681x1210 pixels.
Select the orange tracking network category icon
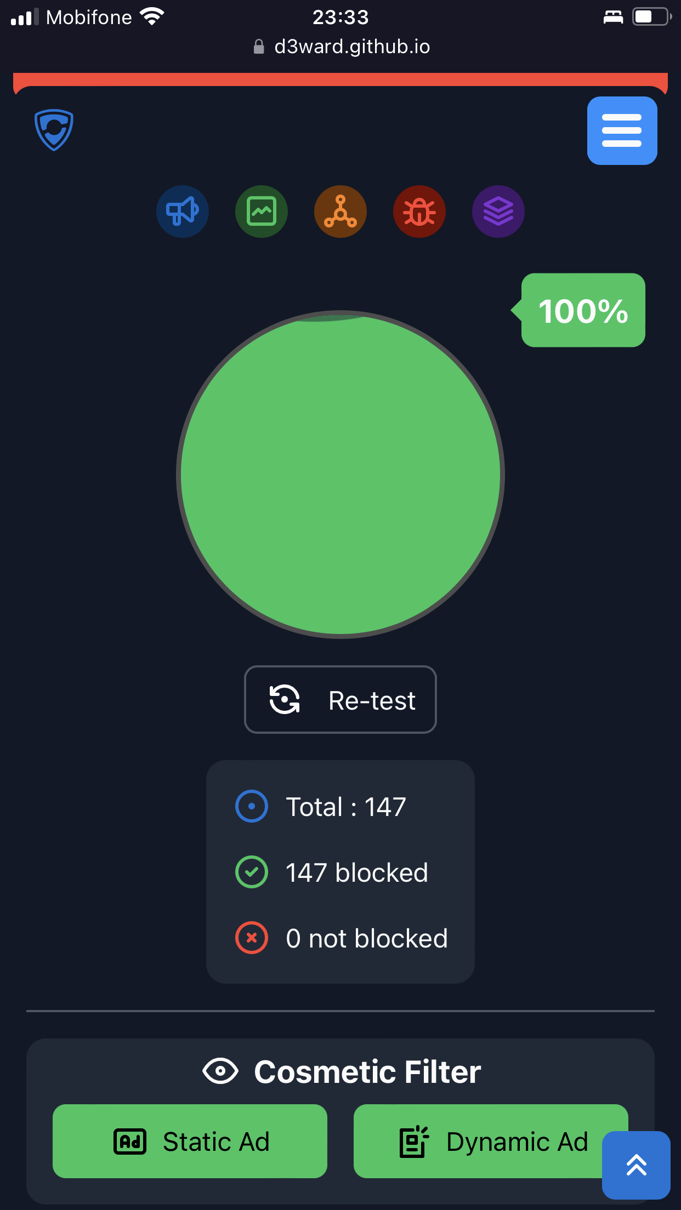[340, 212]
